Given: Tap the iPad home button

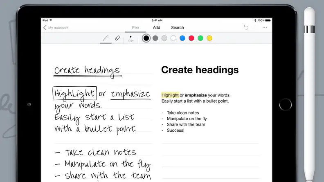Looking at the screenshot, I should tap(286, 105).
